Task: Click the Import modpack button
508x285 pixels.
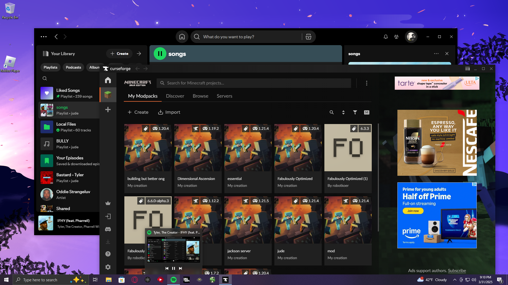Action: [x=169, y=112]
